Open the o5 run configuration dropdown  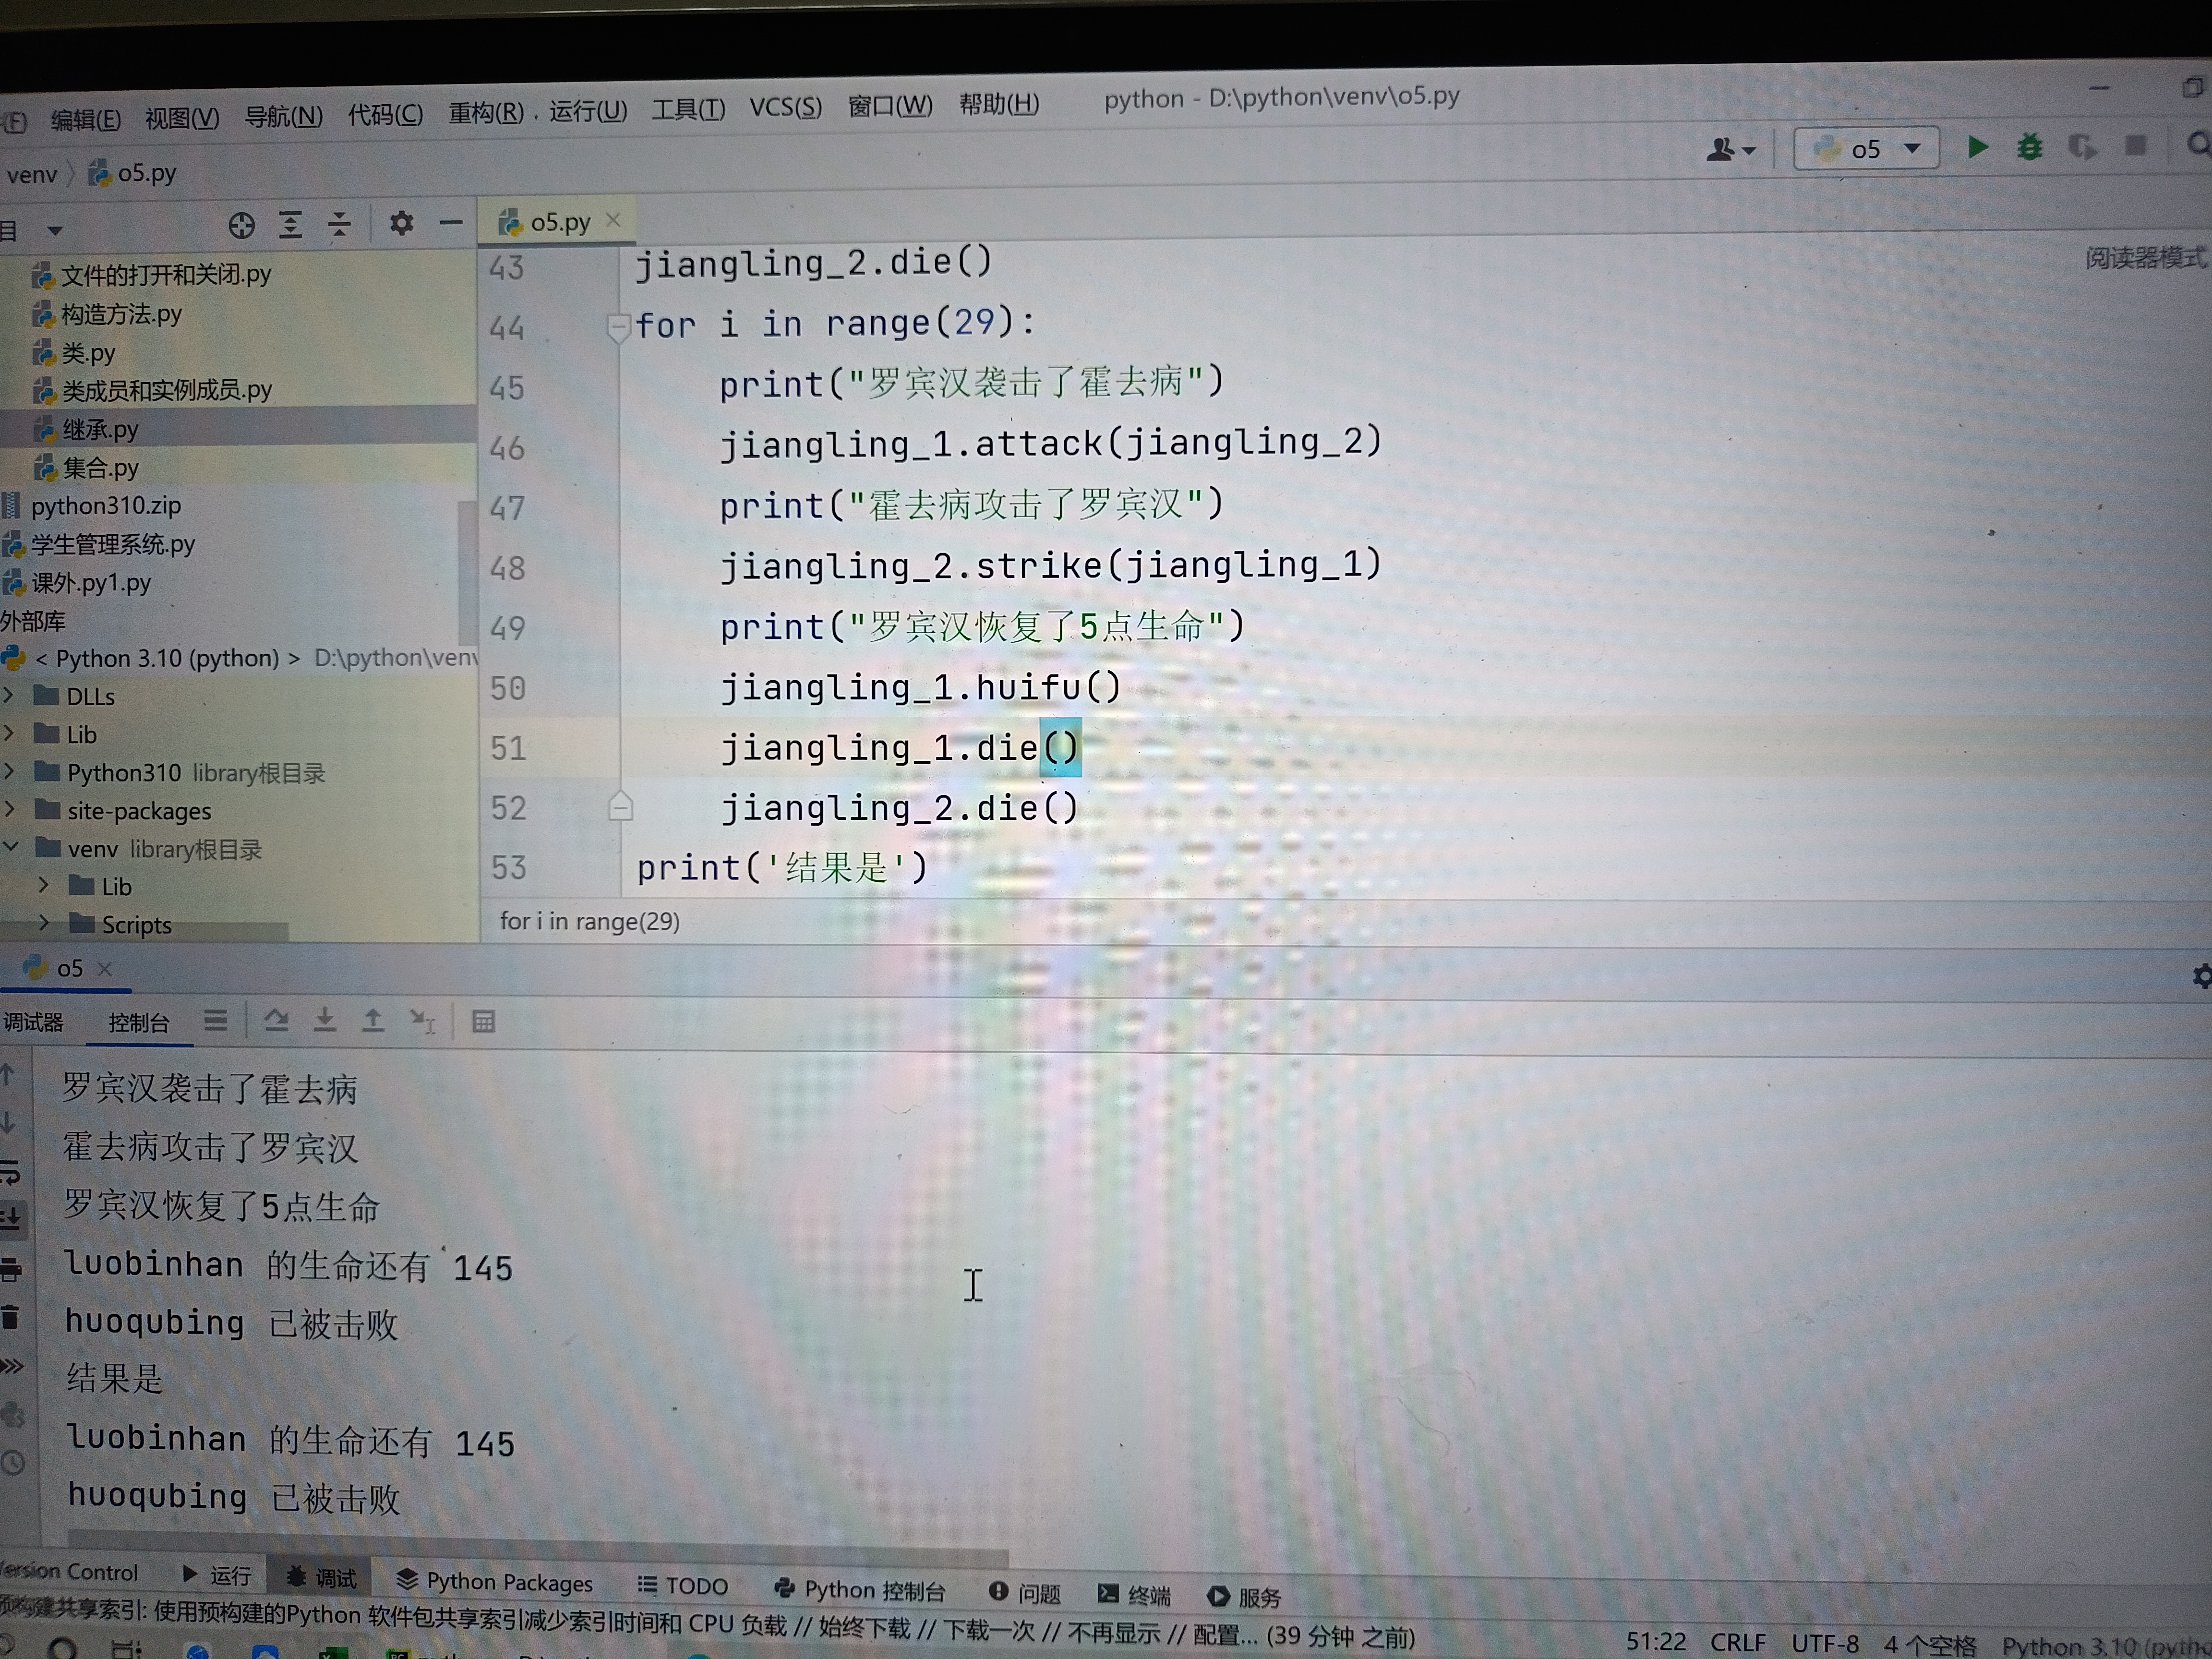tap(1866, 149)
